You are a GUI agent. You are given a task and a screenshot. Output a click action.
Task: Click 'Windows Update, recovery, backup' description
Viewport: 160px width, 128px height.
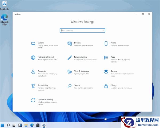tap(47, 103)
